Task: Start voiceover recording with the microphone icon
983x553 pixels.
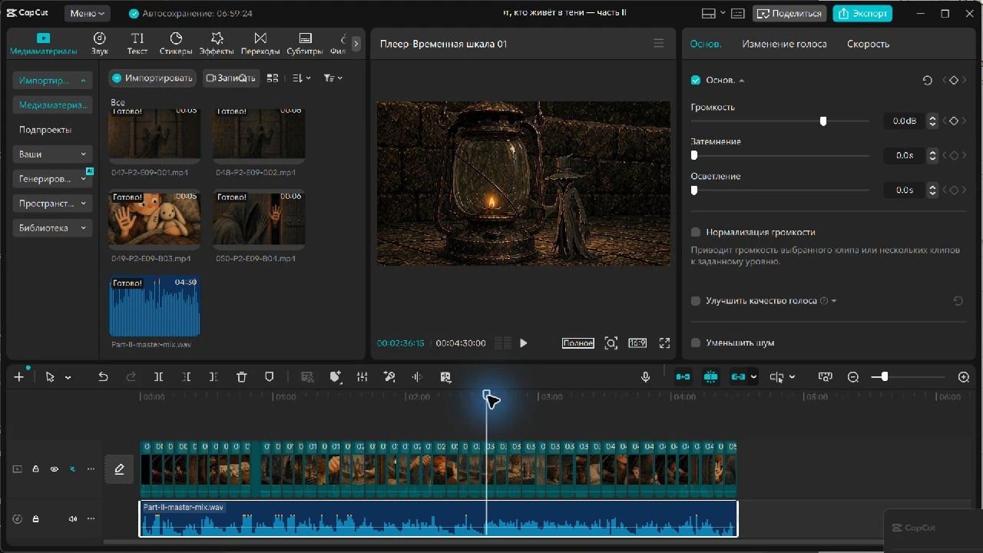Action: click(645, 377)
